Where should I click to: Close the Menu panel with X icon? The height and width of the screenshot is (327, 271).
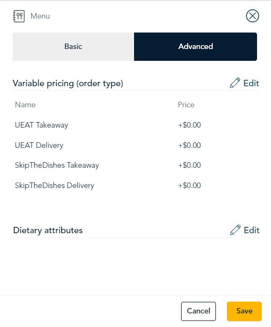(252, 16)
